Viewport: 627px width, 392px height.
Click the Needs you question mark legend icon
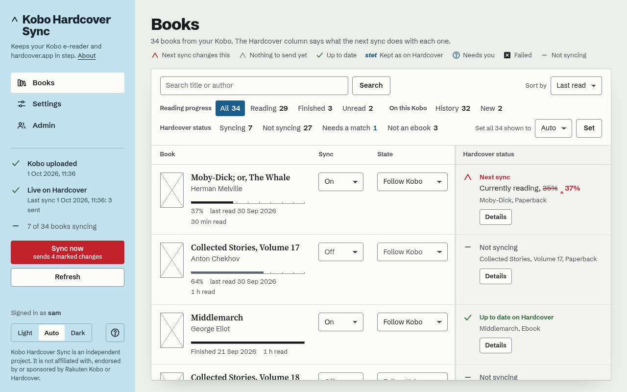456,55
